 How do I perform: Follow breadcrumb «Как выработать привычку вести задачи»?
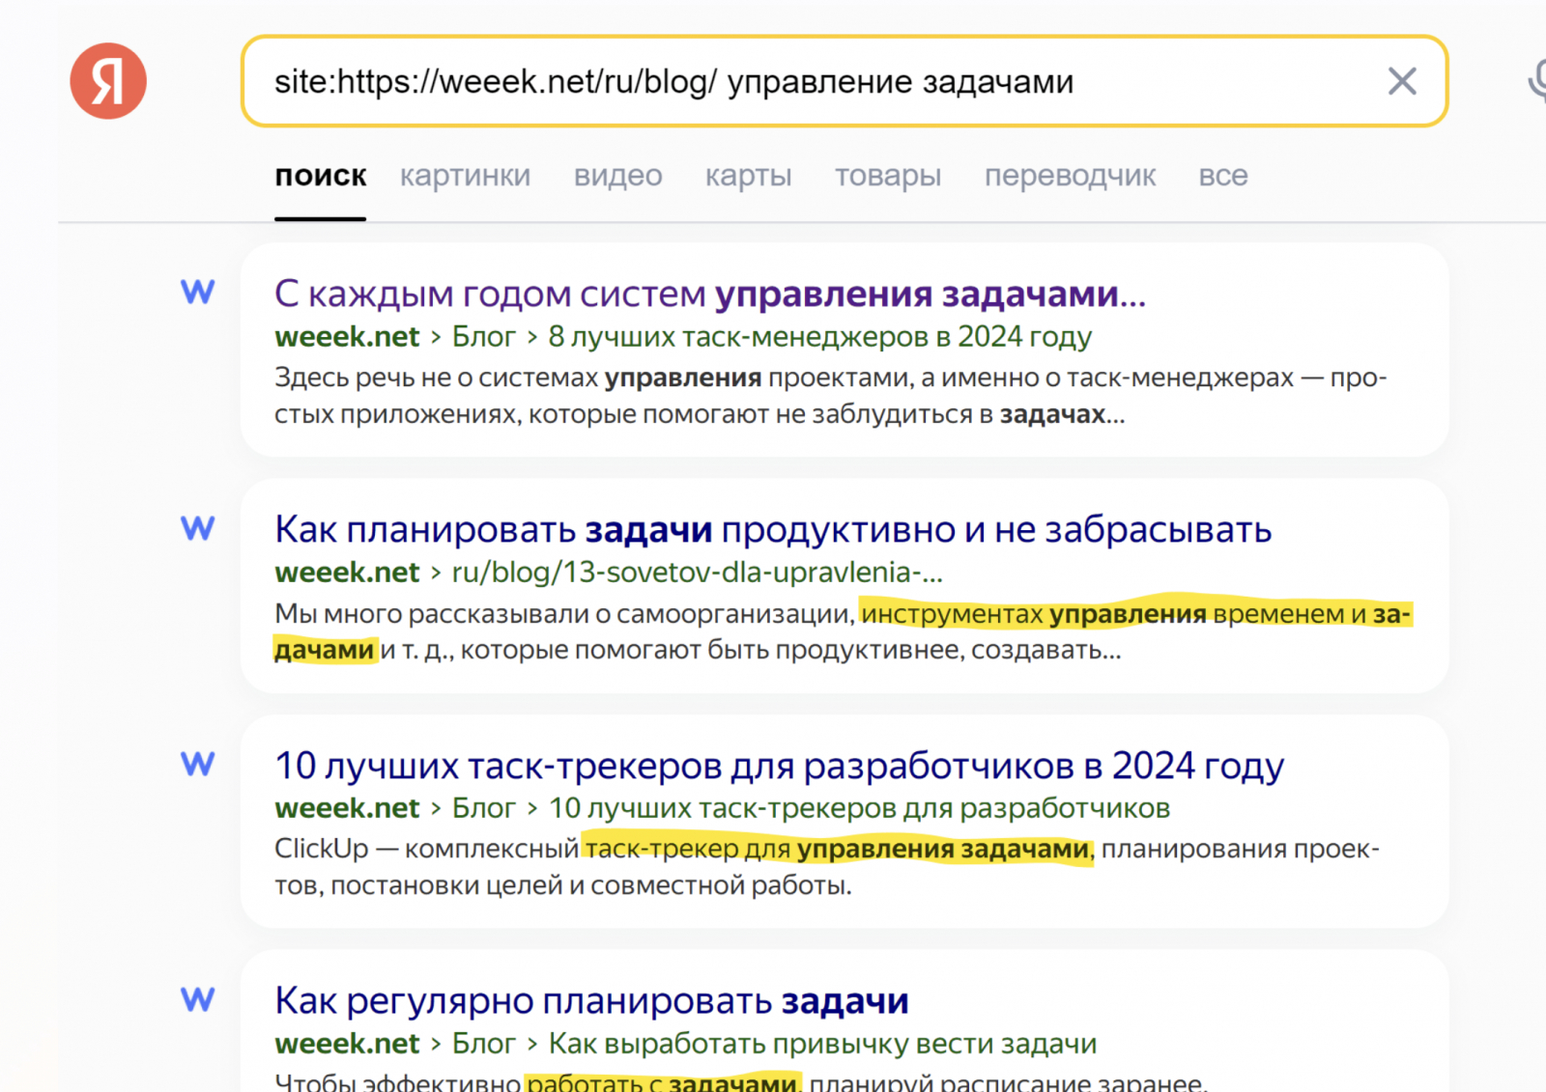(823, 1043)
